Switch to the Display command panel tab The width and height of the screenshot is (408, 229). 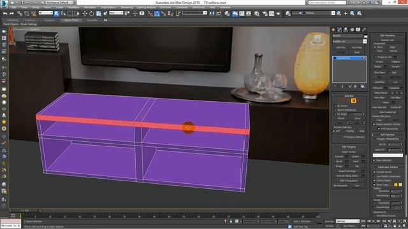tap(358, 30)
